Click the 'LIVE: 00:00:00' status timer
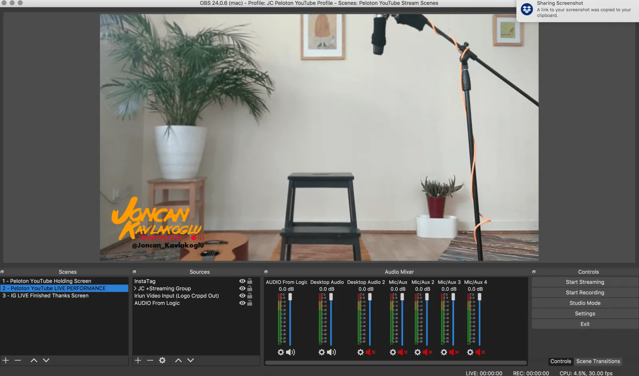639x376 pixels. pyautogui.click(x=484, y=373)
